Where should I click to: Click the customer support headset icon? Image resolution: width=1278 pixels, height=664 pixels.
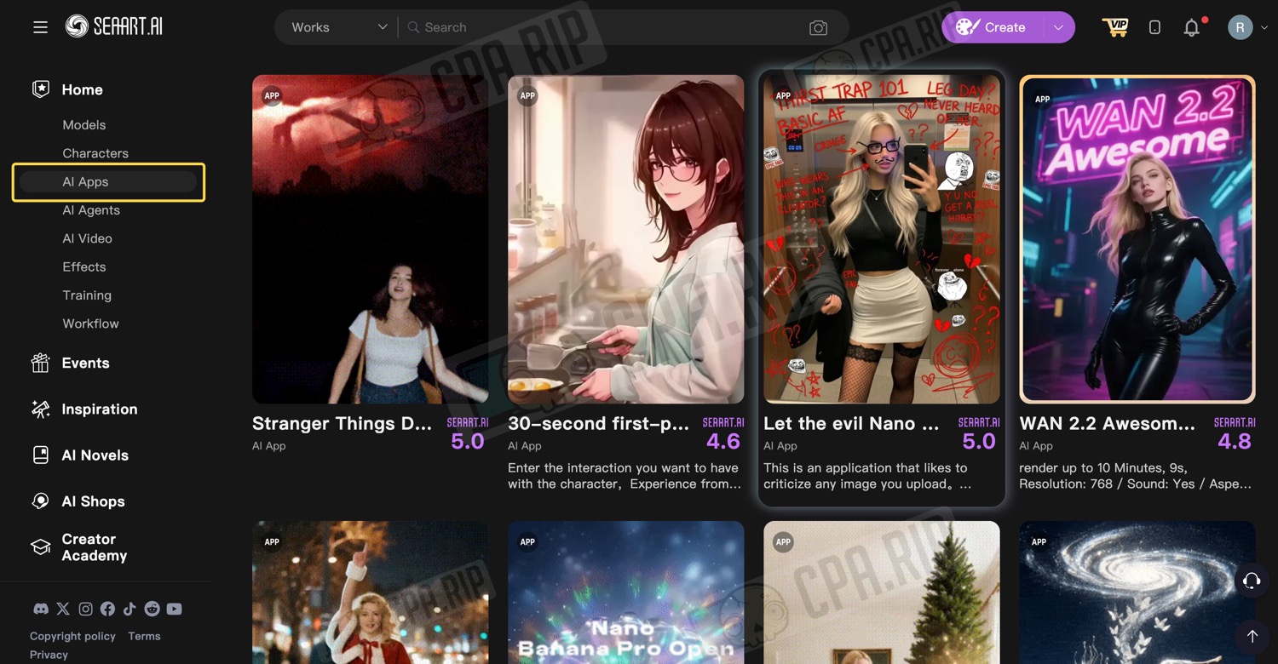[x=1251, y=581]
